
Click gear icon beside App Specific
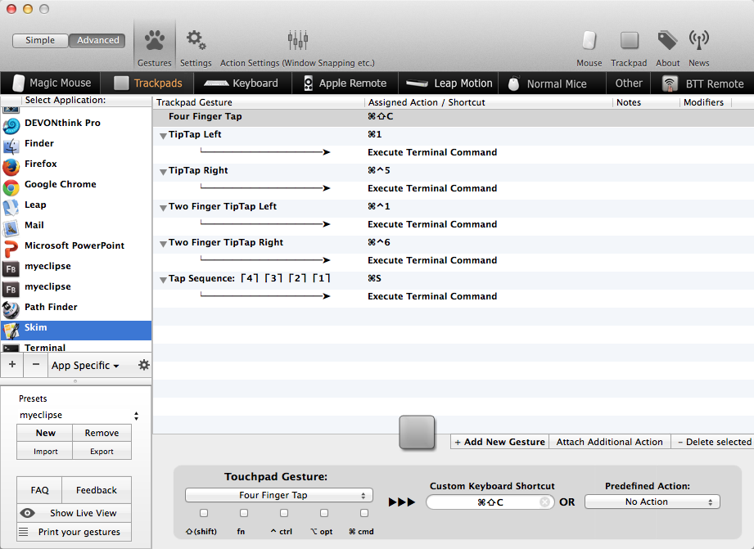(144, 365)
